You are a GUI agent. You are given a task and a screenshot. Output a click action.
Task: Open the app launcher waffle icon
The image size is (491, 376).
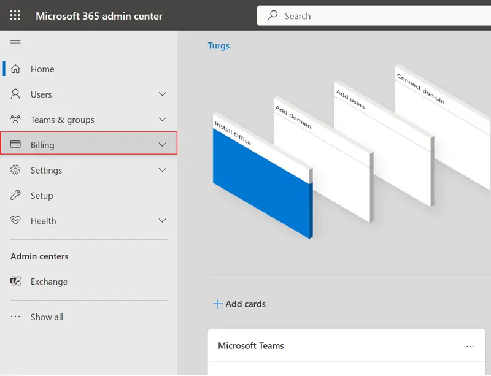pos(15,15)
